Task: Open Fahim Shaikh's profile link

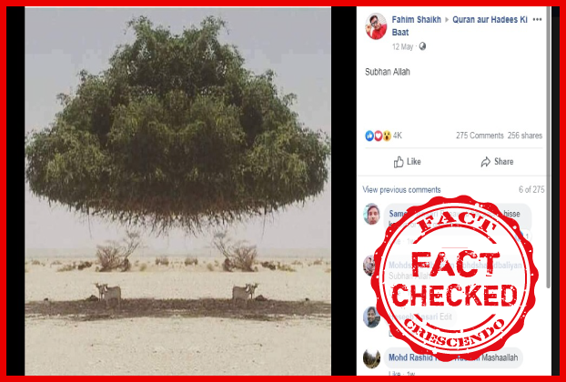Action: [x=416, y=20]
